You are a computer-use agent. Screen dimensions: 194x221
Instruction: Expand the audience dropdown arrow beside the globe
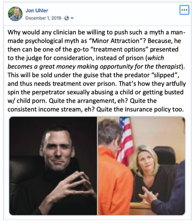click(72, 18)
